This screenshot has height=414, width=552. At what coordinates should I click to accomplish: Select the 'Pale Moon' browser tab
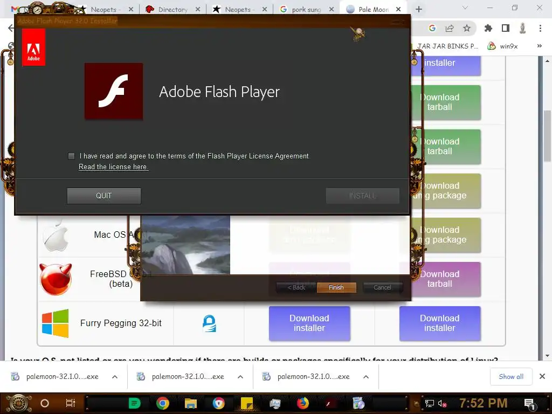pyautogui.click(x=373, y=10)
